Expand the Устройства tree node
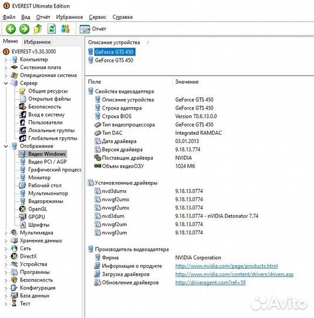This screenshot has height=318, width=314. (x=6, y=264)
